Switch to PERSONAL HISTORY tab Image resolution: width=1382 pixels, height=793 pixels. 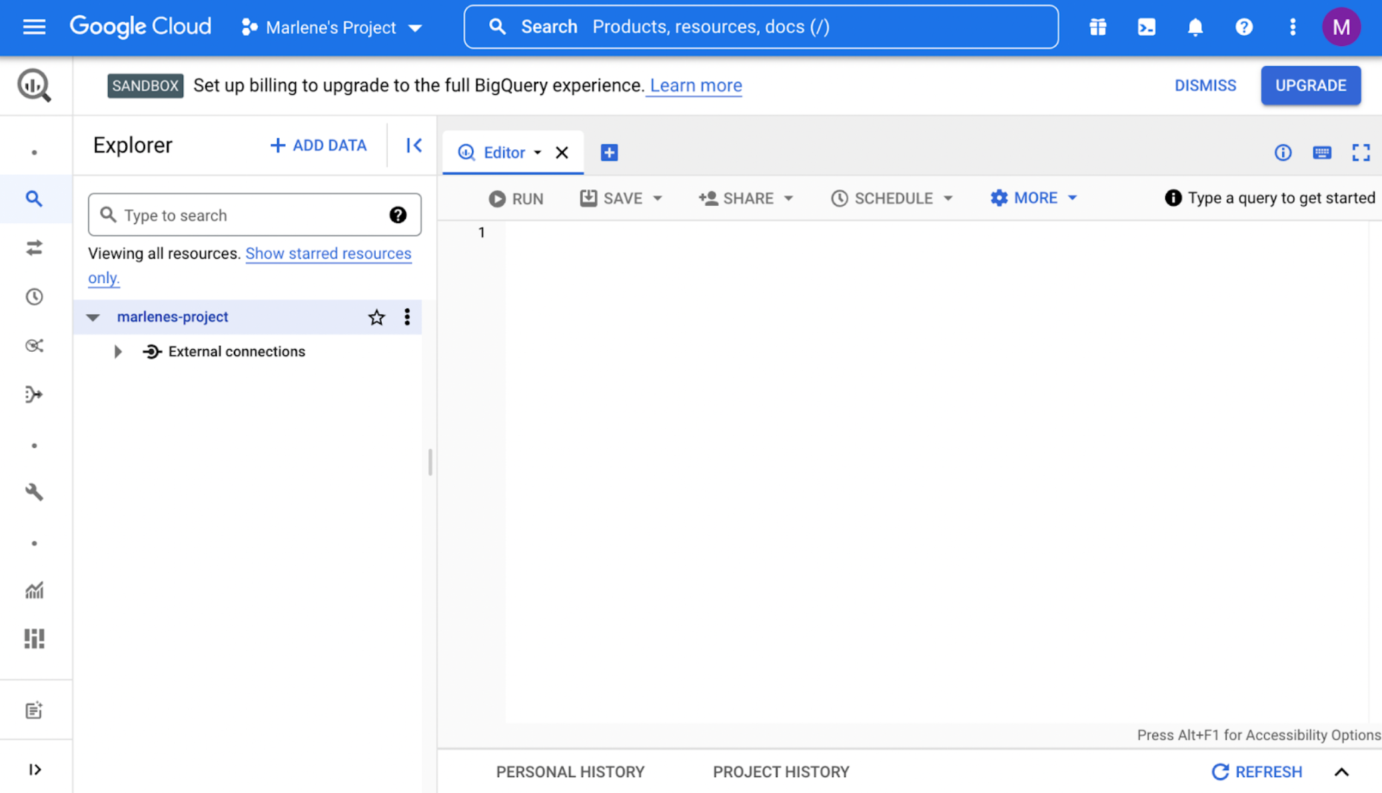click(x=570, y=772)
